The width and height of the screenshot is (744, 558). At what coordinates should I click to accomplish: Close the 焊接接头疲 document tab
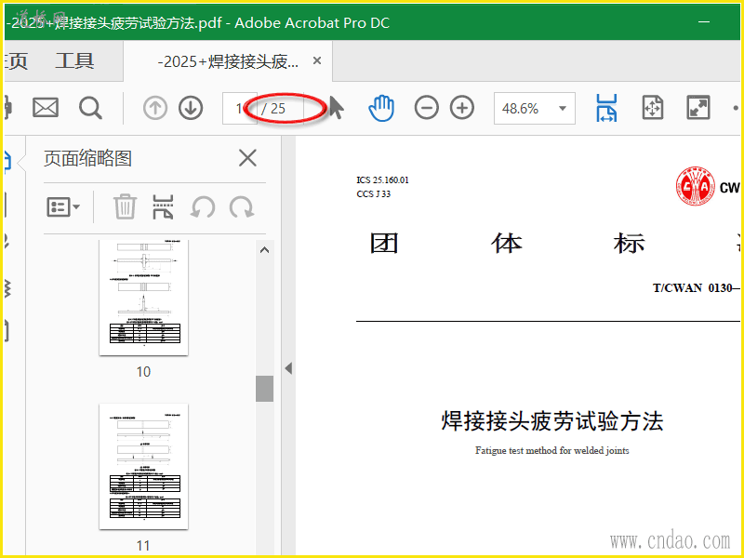(x=317, y=60)
